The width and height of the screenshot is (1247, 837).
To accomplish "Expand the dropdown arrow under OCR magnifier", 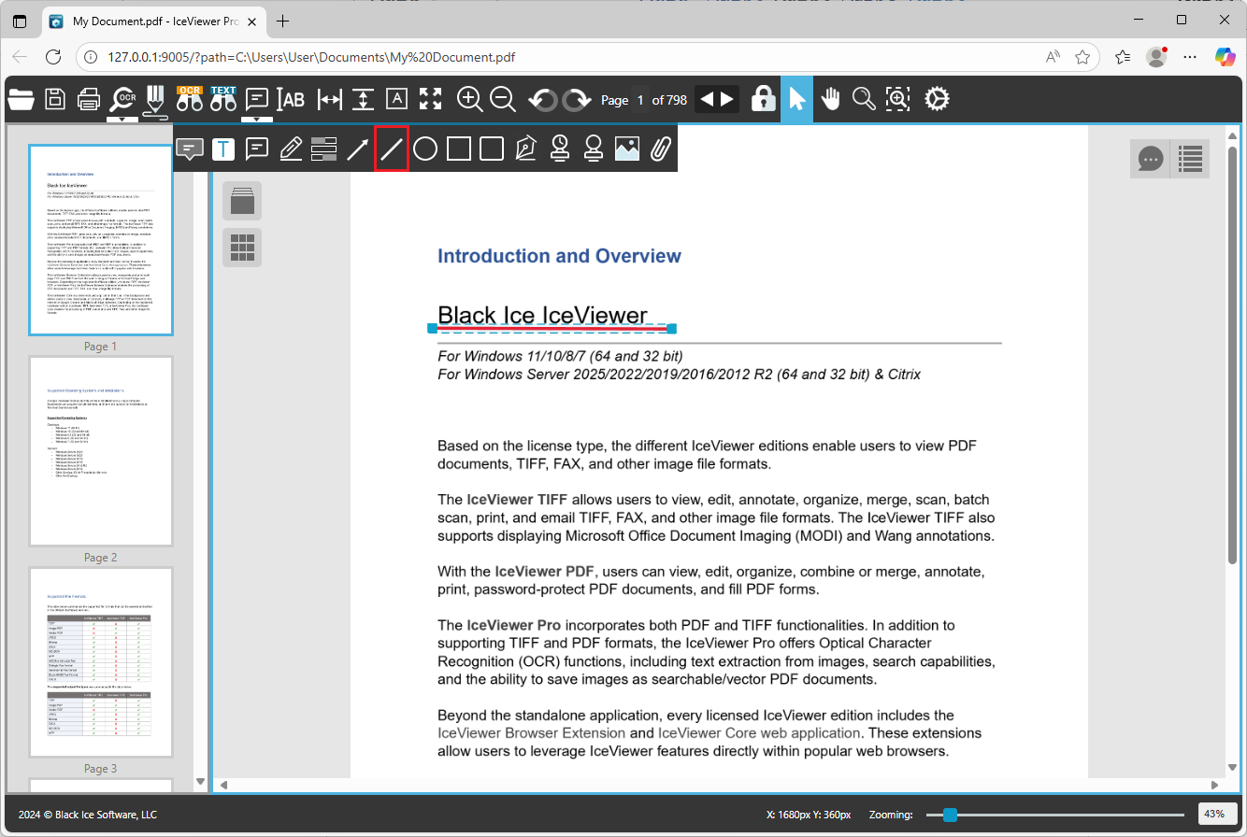I will tap(122, 119).
